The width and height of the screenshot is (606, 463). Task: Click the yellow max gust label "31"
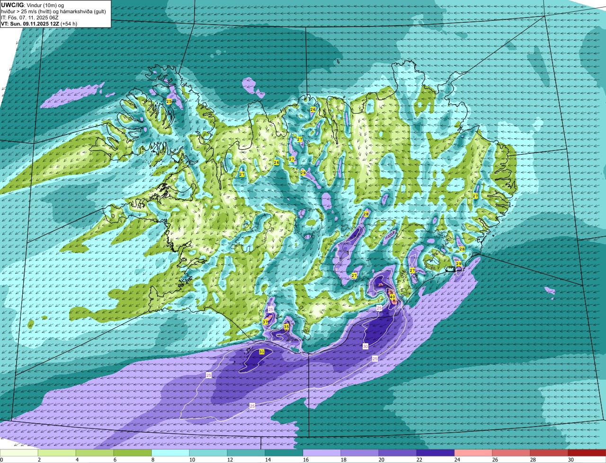coord(261,352)
